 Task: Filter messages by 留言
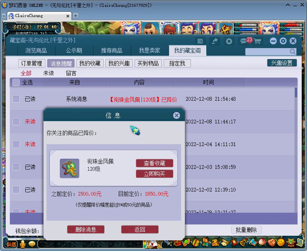pyautogui.click(x=71, y=73)
